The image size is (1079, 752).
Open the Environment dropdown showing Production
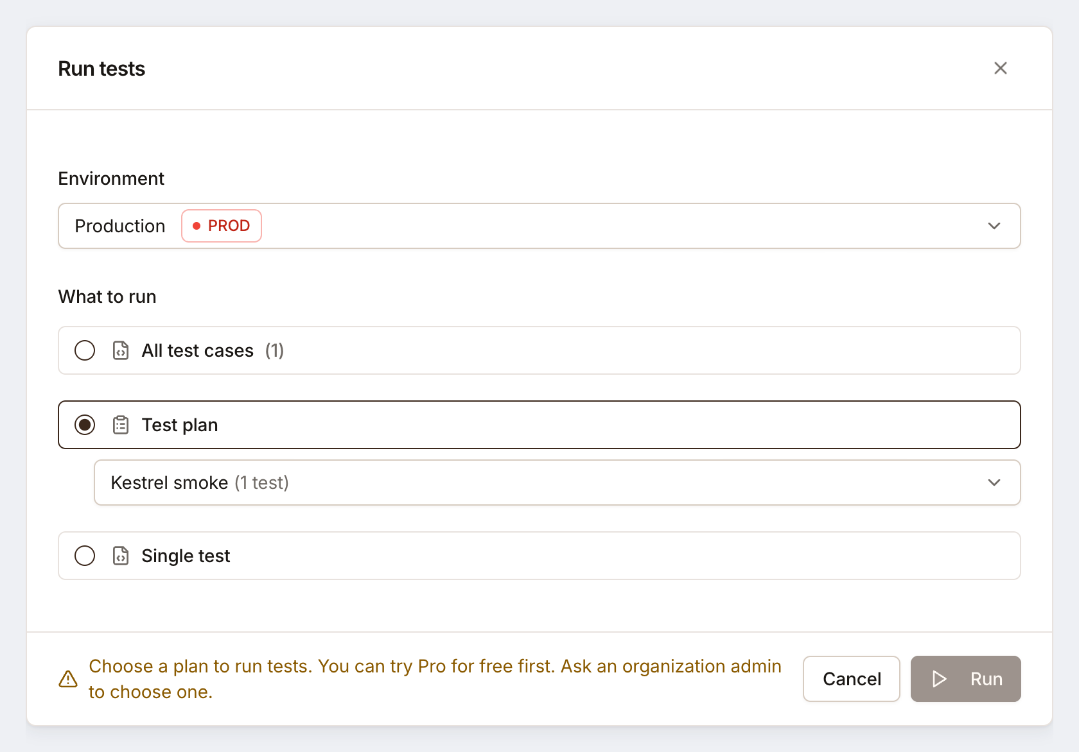pos(539,226)
